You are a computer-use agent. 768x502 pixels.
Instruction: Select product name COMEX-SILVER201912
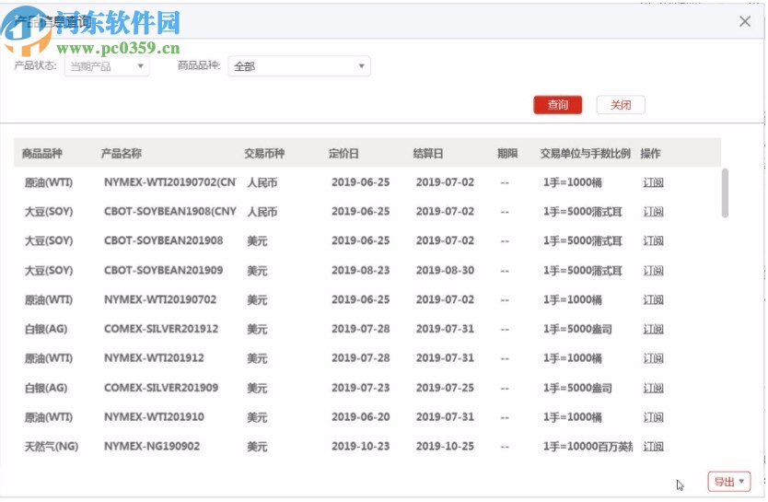pyautogui.click(x=161, y=329)
